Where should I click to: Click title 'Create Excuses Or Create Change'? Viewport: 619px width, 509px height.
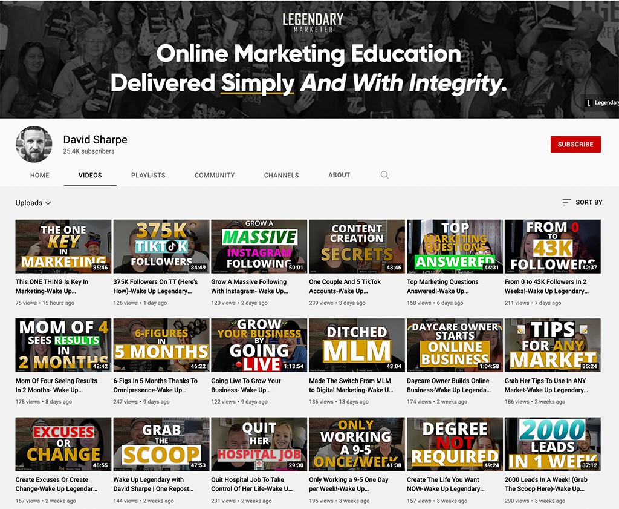click(x=56, y=484)
